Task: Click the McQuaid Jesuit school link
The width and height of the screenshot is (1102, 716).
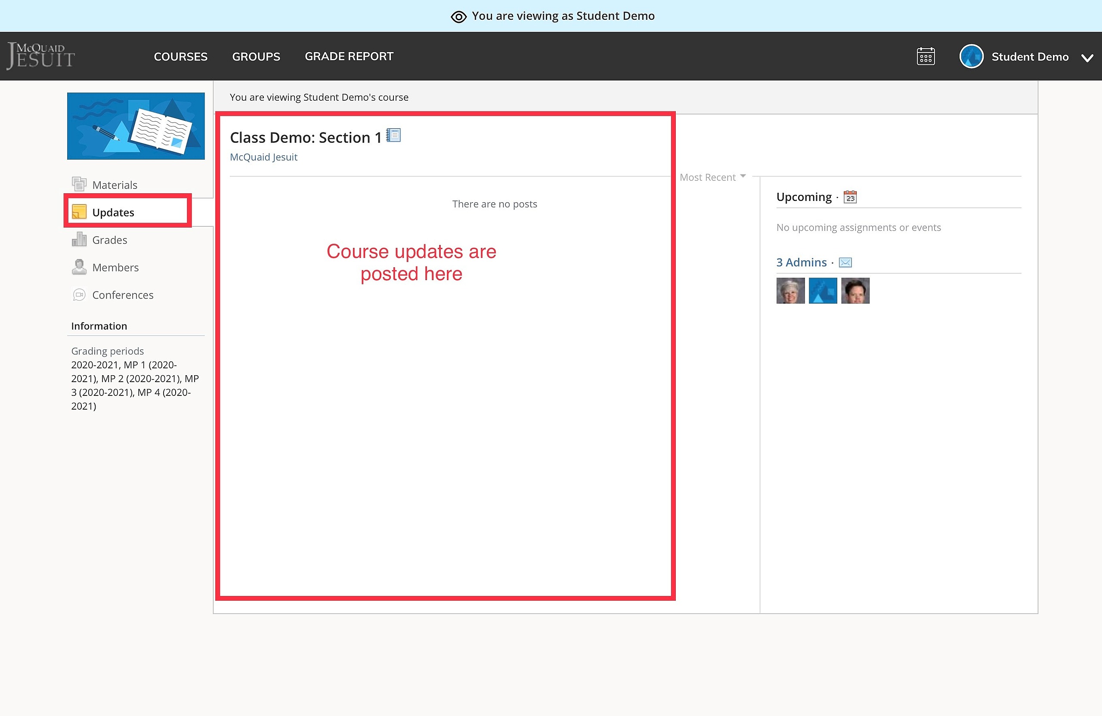Action: [263, 157]
